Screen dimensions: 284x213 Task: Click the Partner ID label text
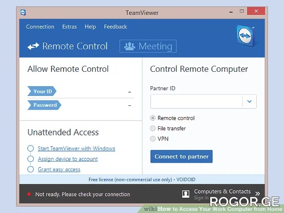(x=163, y=88)
